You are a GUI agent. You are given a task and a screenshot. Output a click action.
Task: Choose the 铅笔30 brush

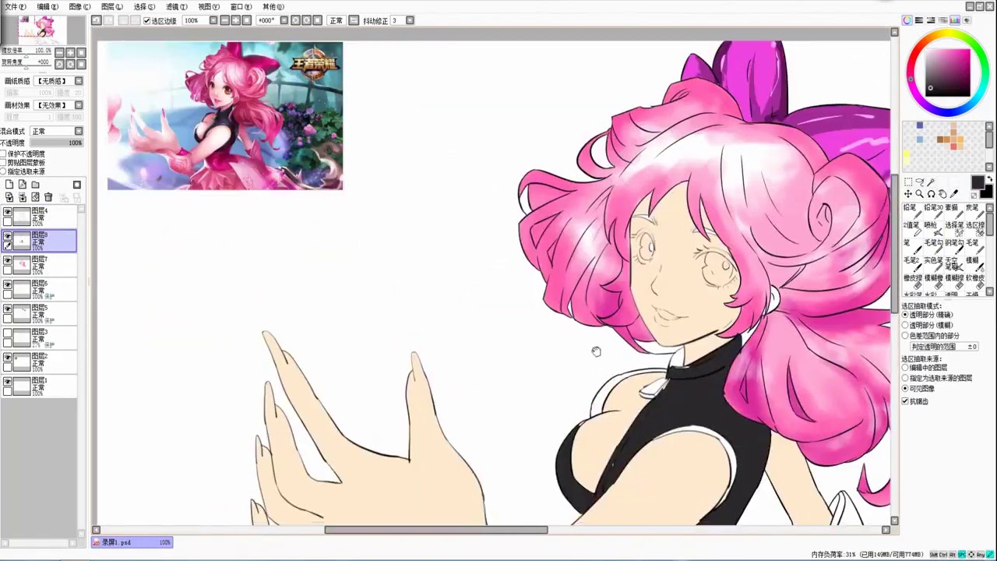(x=933, y=212)
